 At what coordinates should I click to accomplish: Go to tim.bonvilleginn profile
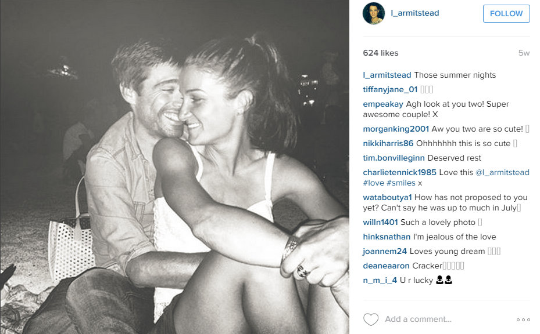click(394, 158)
